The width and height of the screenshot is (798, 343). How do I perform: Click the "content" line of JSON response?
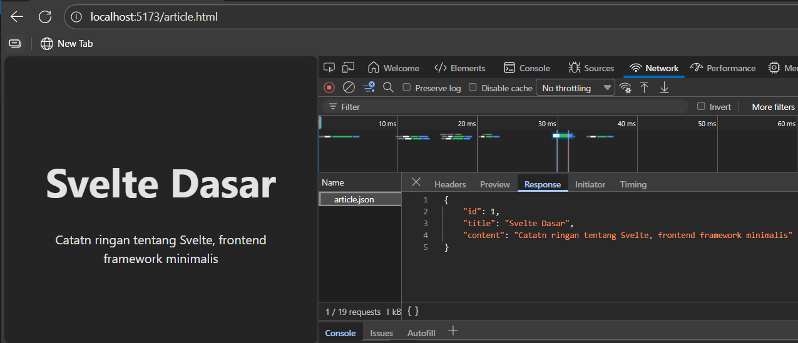[x=627, y=235]
